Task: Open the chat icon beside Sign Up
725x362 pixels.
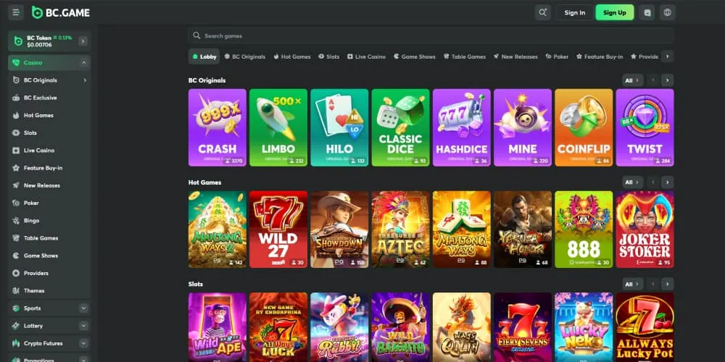Action: (647, 12)
